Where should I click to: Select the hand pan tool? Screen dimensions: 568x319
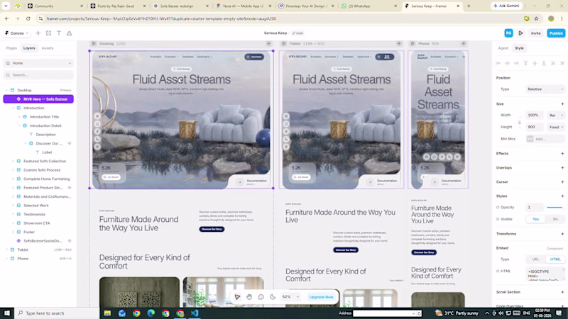click(249, 297)
